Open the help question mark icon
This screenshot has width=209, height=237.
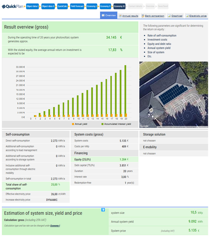click(103, 210)
